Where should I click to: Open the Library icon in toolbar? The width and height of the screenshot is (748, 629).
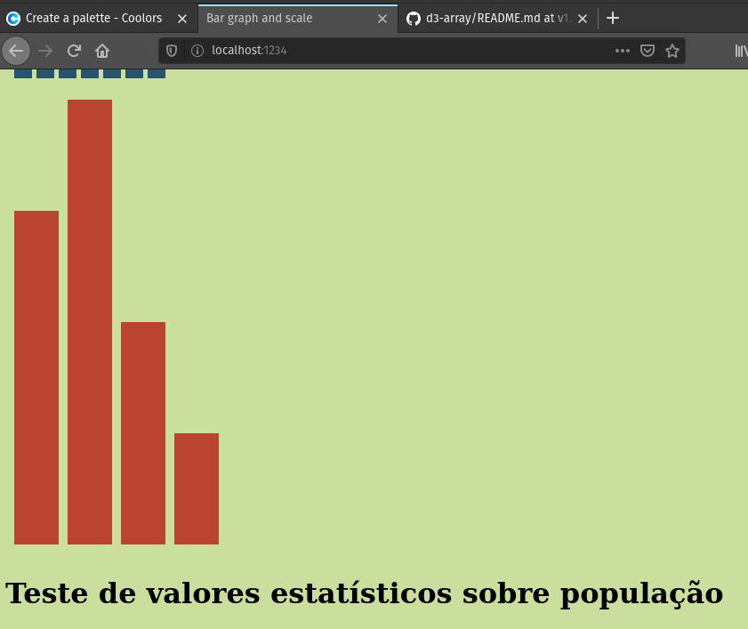[741, 51]
